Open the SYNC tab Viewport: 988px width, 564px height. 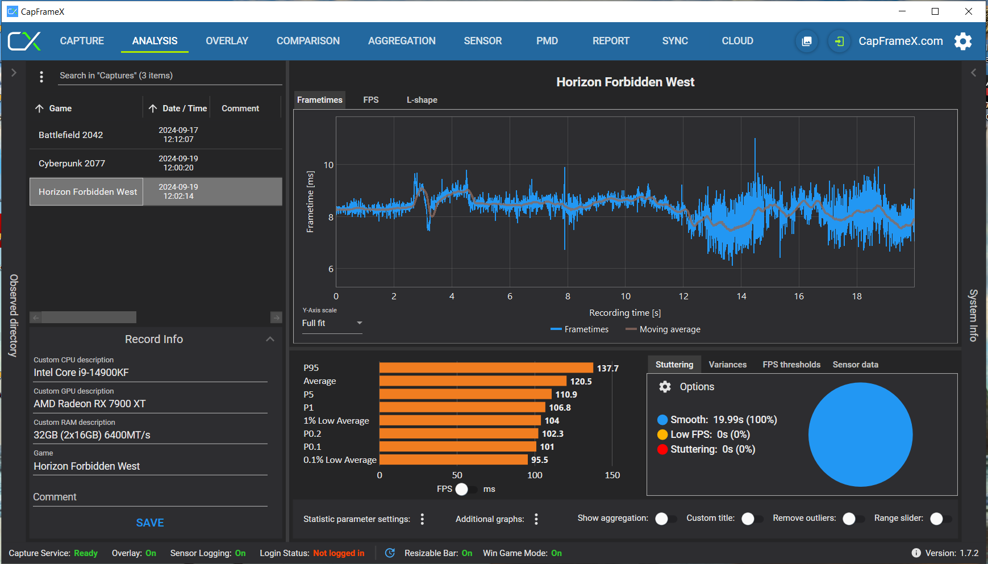point(675,41)
